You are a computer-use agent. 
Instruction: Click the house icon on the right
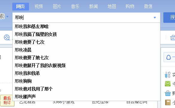pos(173,37)
